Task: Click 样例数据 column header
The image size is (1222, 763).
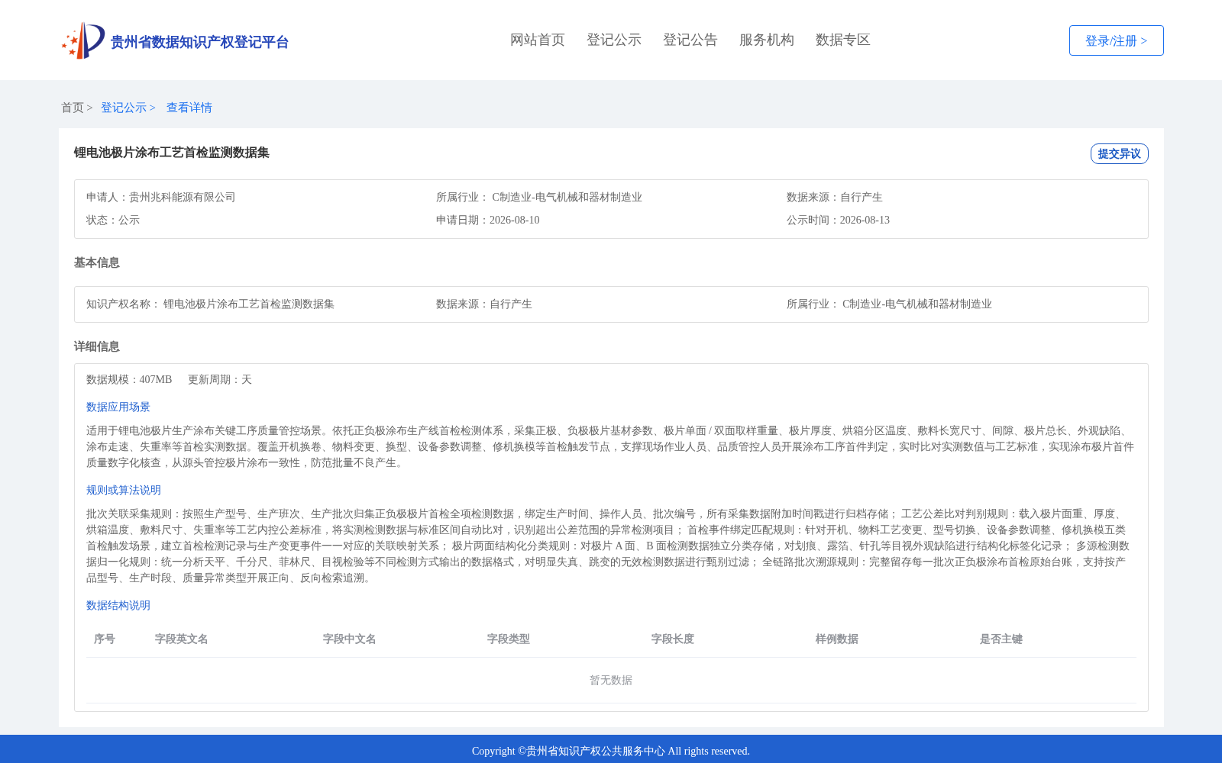Action: [x=837, y=639]
